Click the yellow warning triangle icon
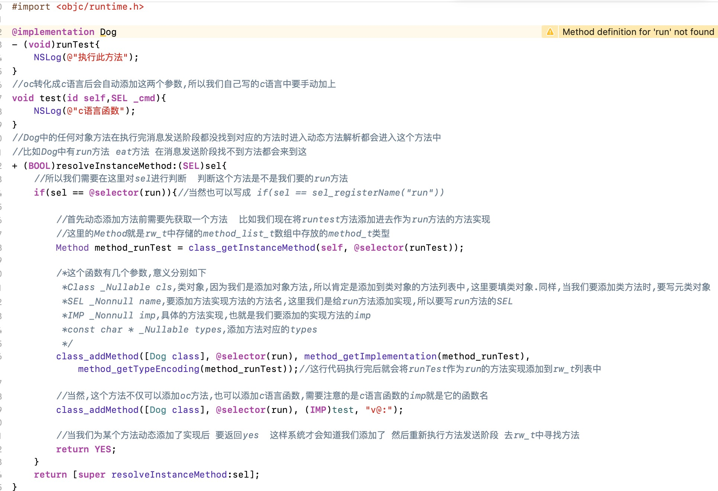Image resolution: width=718 pixels, height=491 pixels. pyautogui.click(x=550, y=32)
